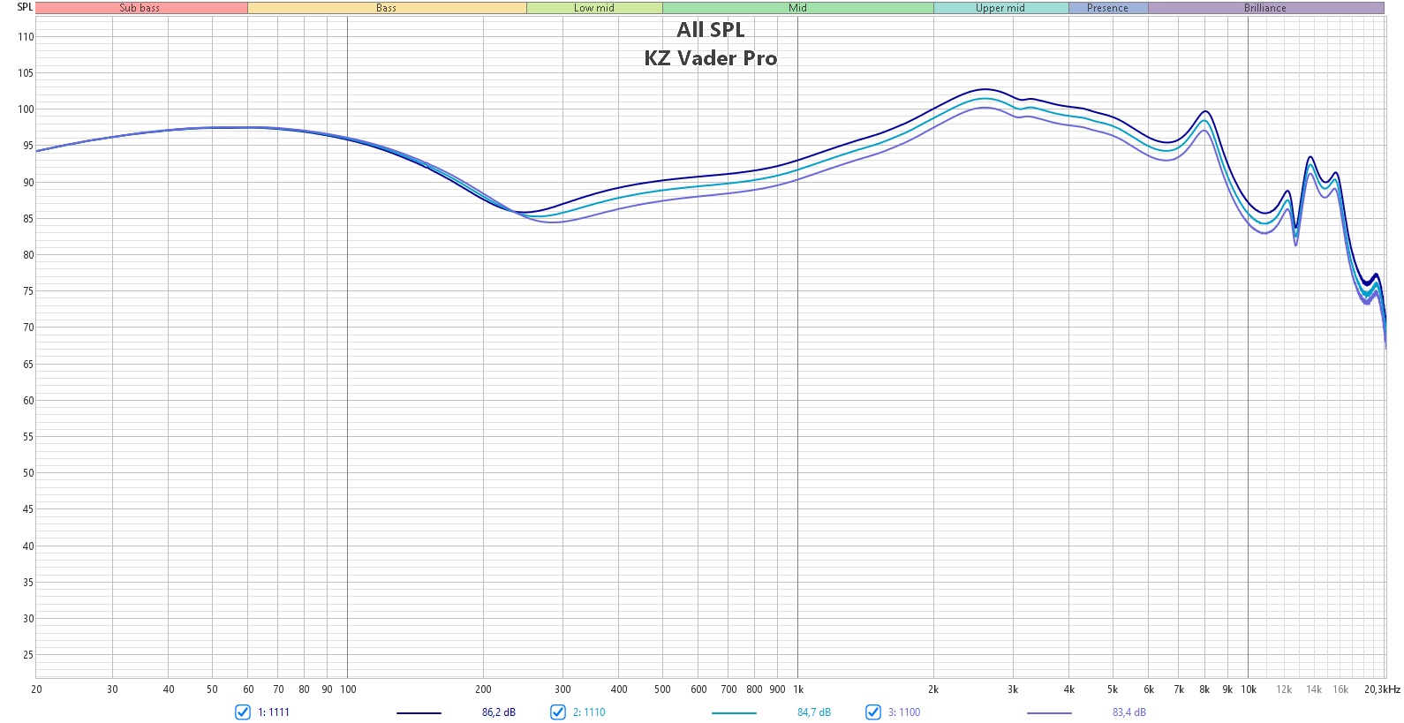
Task: Click the 1k tick on the frequency axis
Action: 798,689
